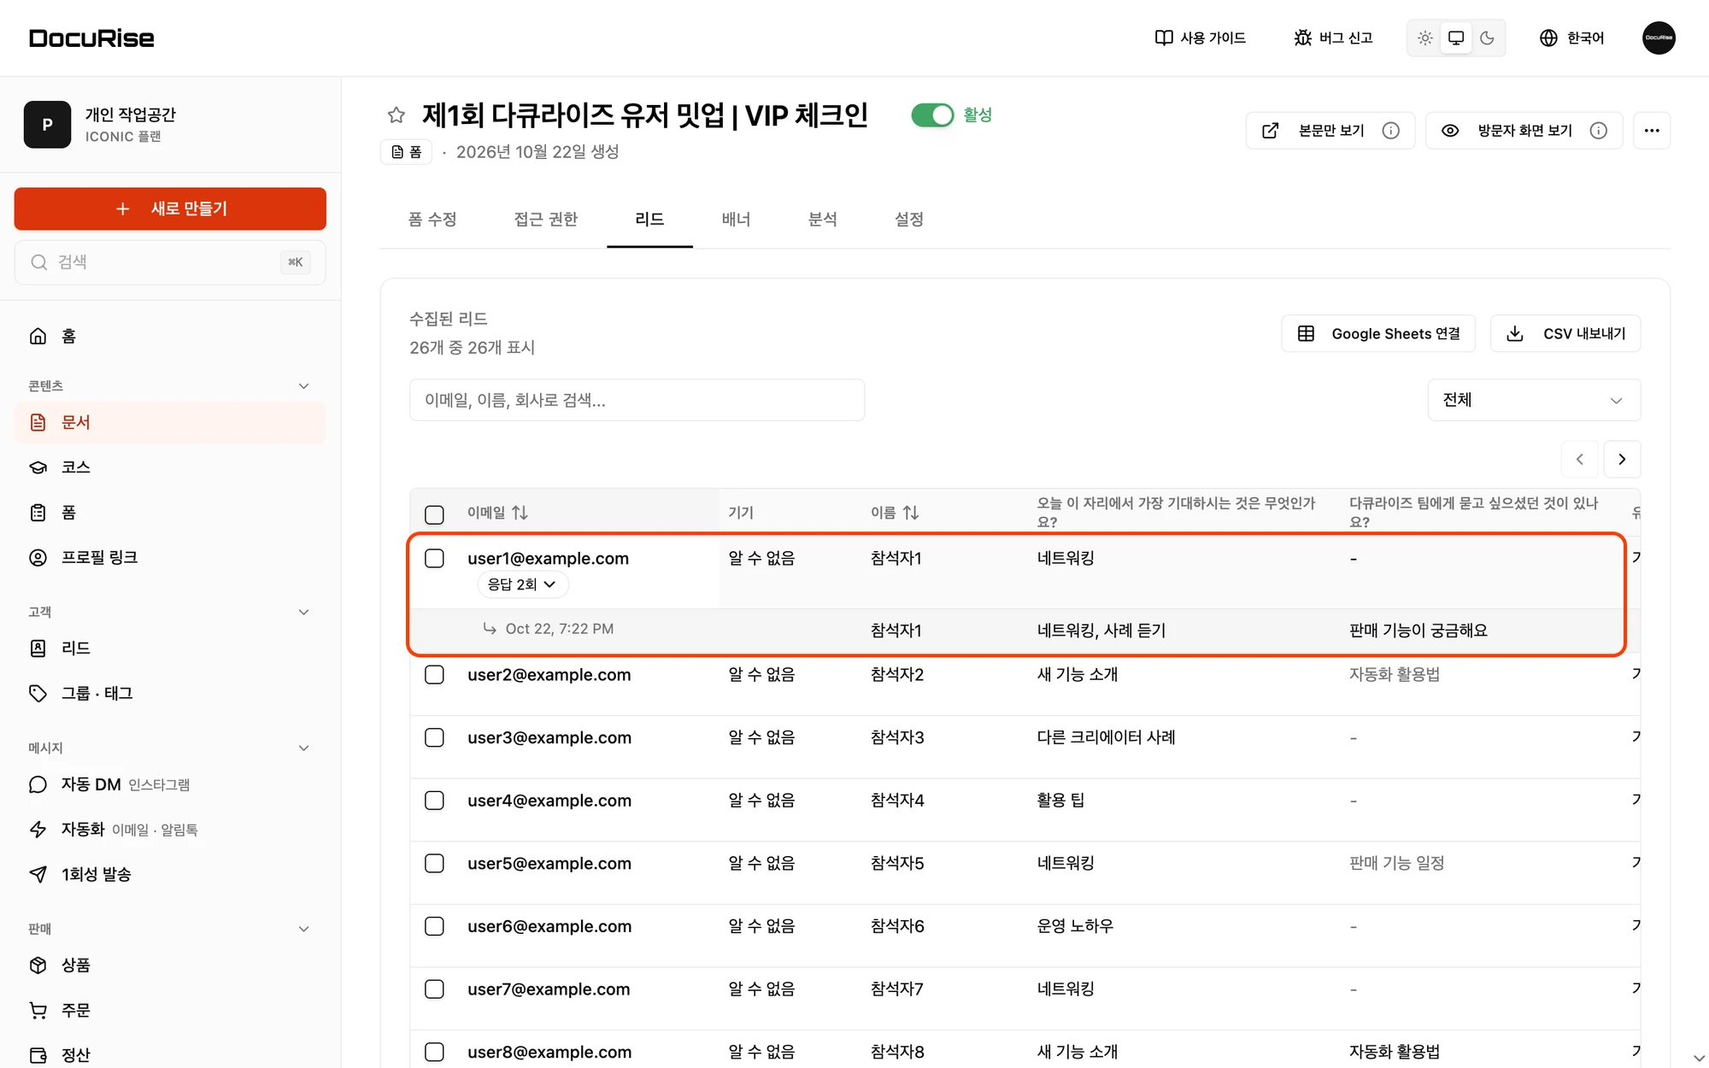Open 그룹 · 태그 in the sidebar

[170, 693]
